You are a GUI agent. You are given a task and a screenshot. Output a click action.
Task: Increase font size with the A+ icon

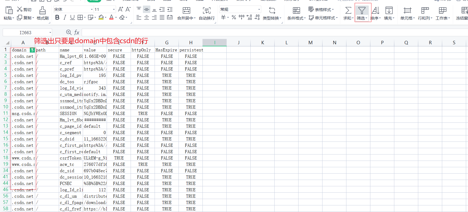[121, 9]
